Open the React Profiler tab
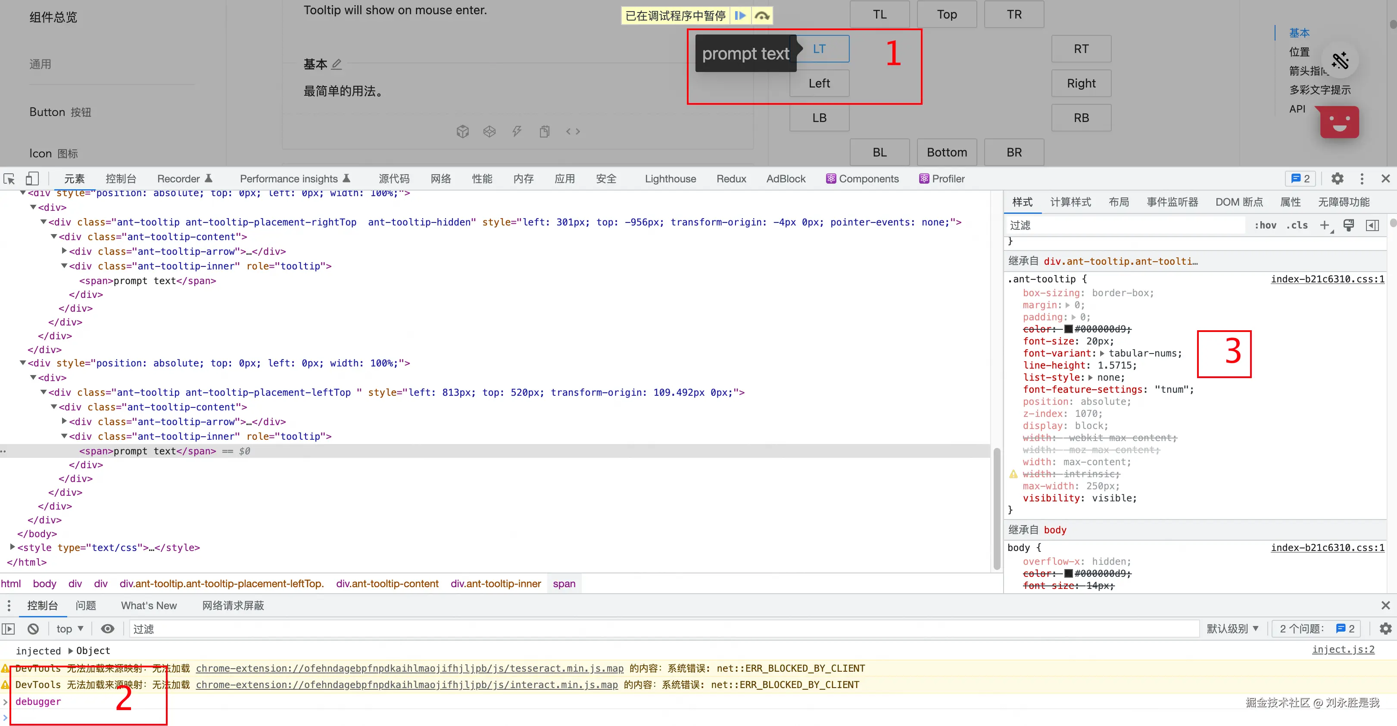This screenshot has width=1397, height=726. click(942, 178)
